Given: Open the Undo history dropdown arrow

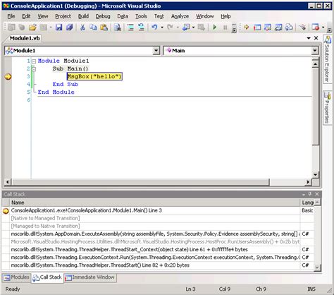Looking at the screenshot, I should pyautogui.click(x=162, y=28).
